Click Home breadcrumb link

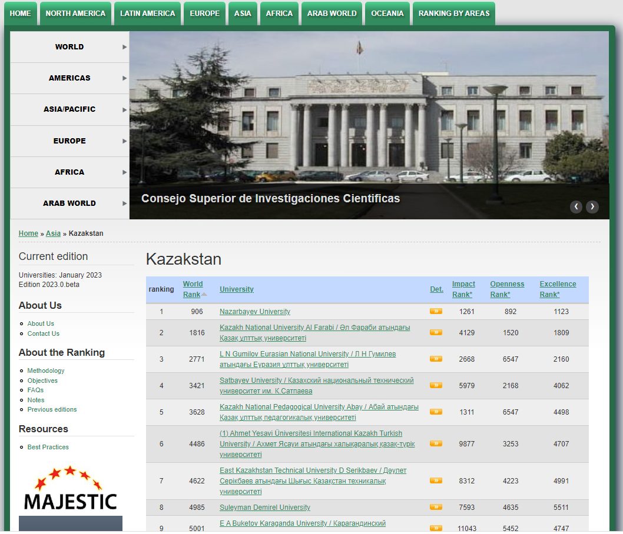click(28, 233)
